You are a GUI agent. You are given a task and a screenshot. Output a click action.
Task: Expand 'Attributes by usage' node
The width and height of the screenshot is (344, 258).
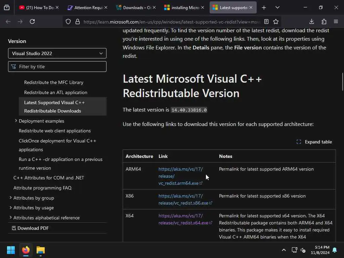coord(10,208)
